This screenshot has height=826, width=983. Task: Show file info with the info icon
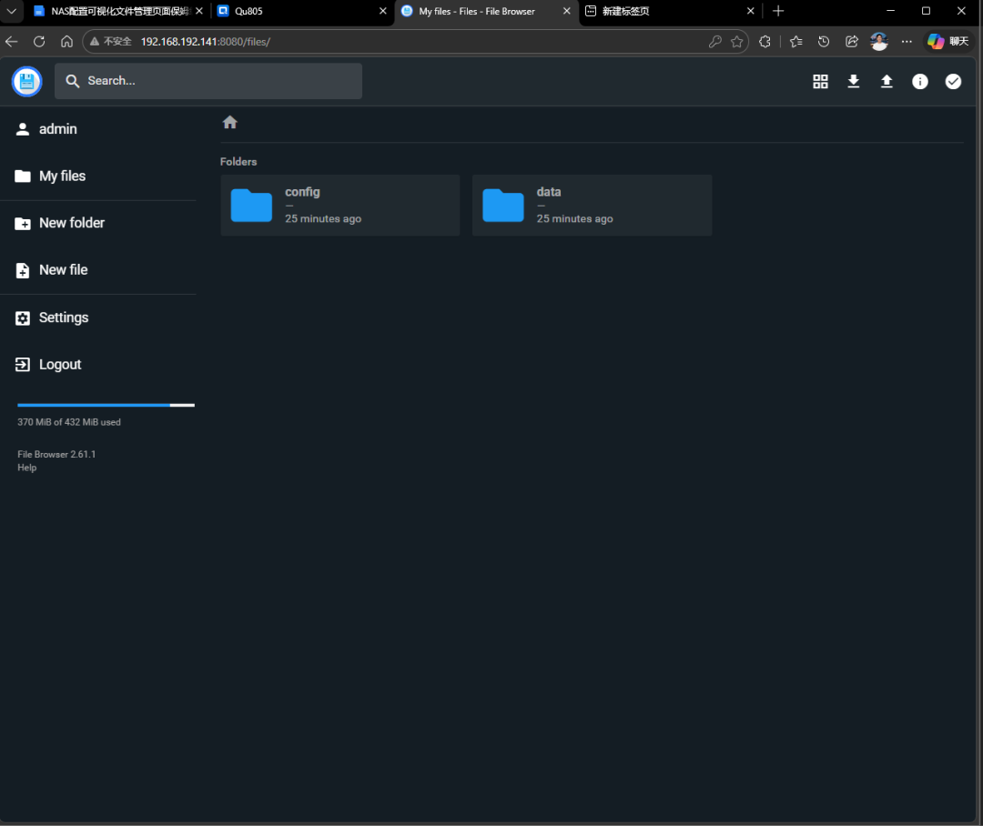click(x=919, y=81)
